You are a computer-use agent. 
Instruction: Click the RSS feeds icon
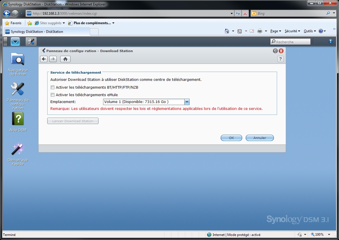click(x=240, y=31)
